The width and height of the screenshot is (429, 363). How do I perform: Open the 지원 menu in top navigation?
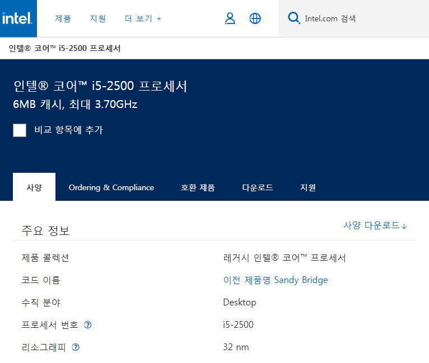point(97,18)
